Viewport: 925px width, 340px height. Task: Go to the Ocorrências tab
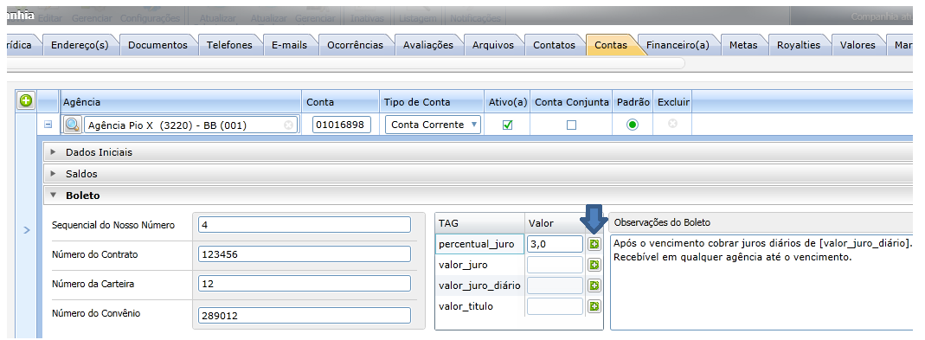[x=355, y=45]
